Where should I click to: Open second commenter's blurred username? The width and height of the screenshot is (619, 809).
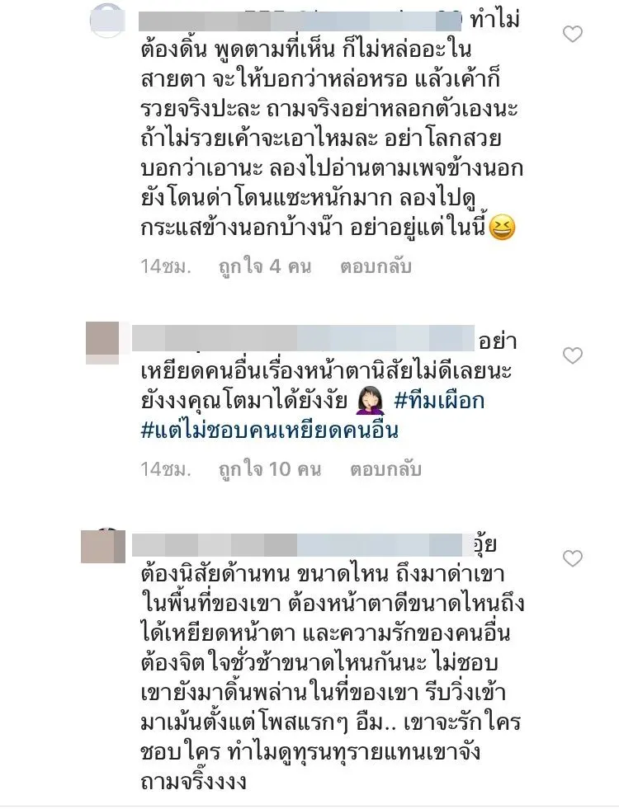(303, 338)
